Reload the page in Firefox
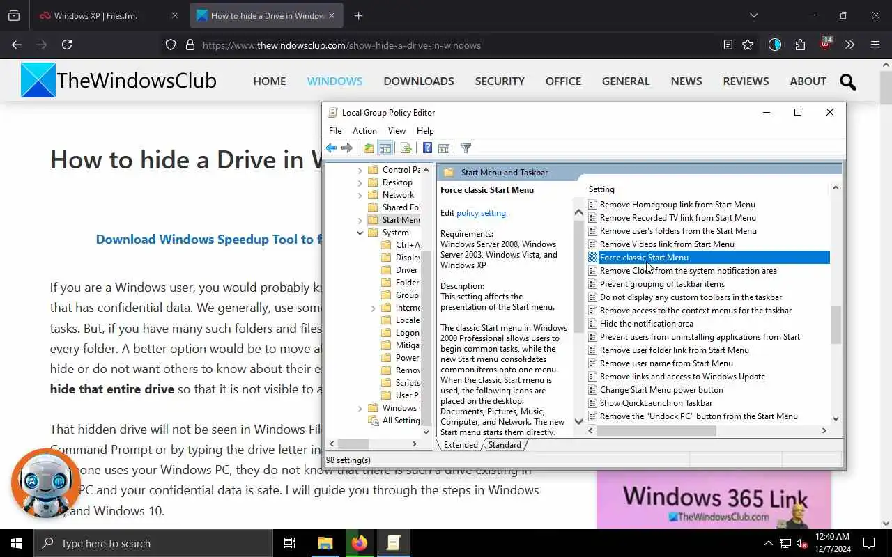 point(67,45)
